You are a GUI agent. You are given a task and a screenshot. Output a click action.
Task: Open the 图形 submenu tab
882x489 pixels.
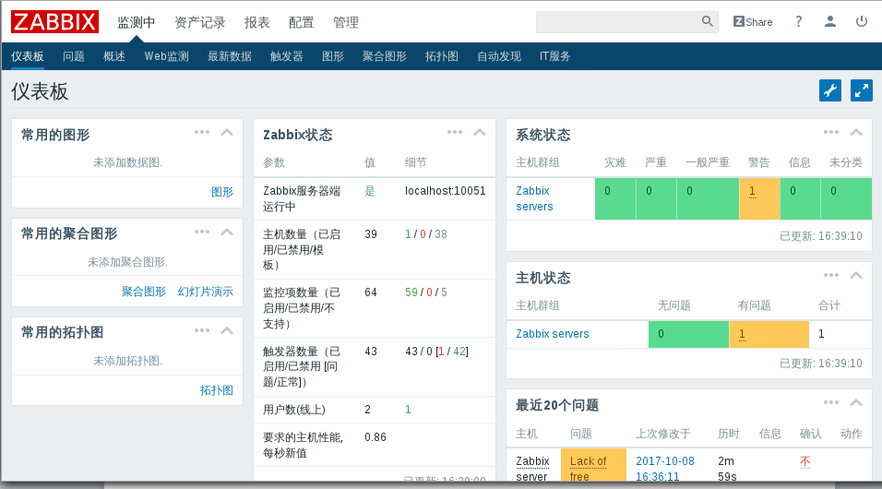tap(333, 56)
